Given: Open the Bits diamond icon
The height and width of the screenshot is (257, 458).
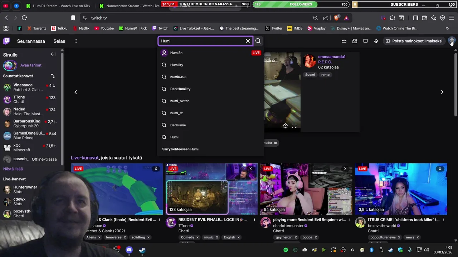Looking at the screenshot, I should point(376,41).
